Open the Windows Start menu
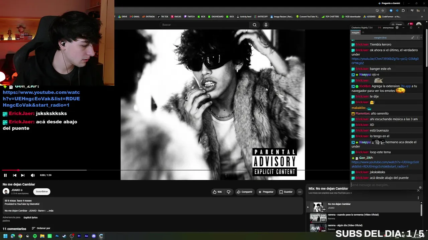This screenshot has height=240, width=428. click(5, 236)
